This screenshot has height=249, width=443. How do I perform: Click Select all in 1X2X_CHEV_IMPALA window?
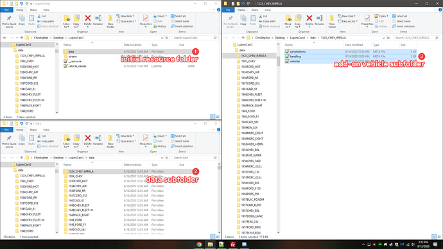coord(400,16)
